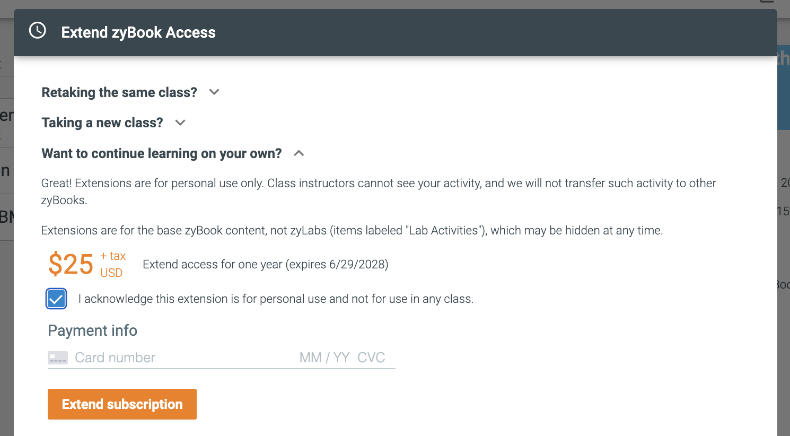Viewport: 790px width, 436px height.
Task: Click the clock icon in the dialog header
Action: click(x=38, y=30)
